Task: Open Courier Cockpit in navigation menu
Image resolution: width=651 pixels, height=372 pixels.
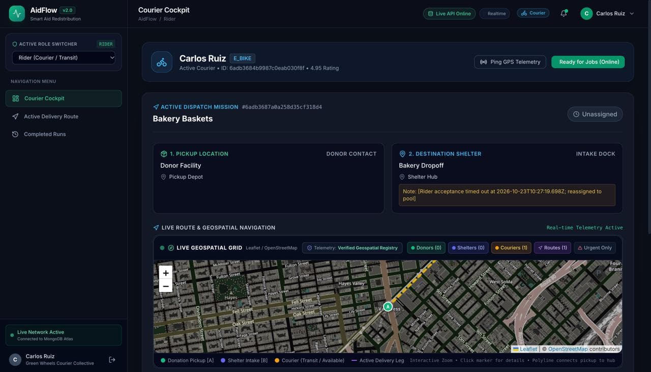Action: [64, 98]
